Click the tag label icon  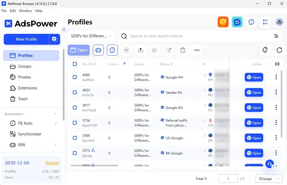[265, 50]
